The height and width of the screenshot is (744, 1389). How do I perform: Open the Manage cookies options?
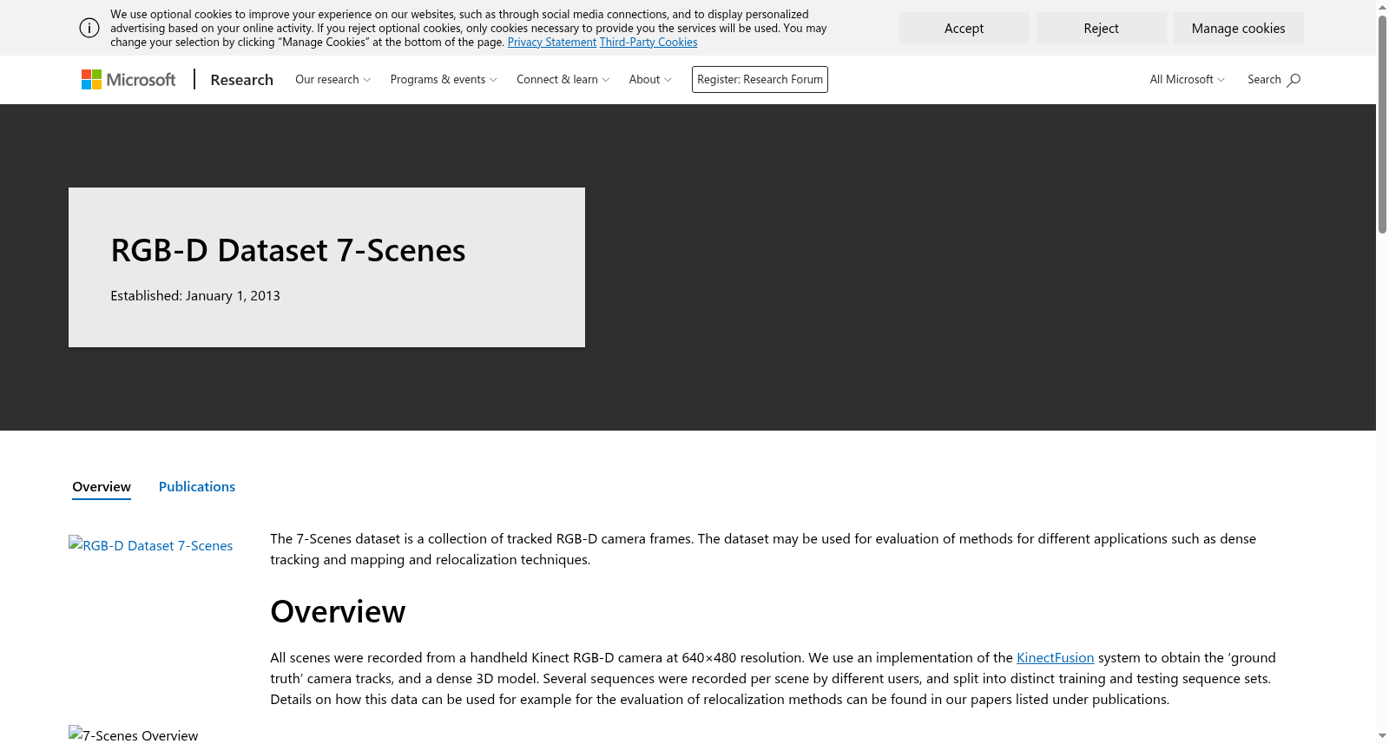click(x=1239, y=28)
